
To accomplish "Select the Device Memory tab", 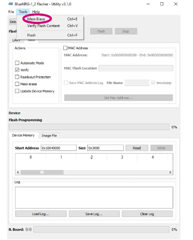I will click(23, 135).
